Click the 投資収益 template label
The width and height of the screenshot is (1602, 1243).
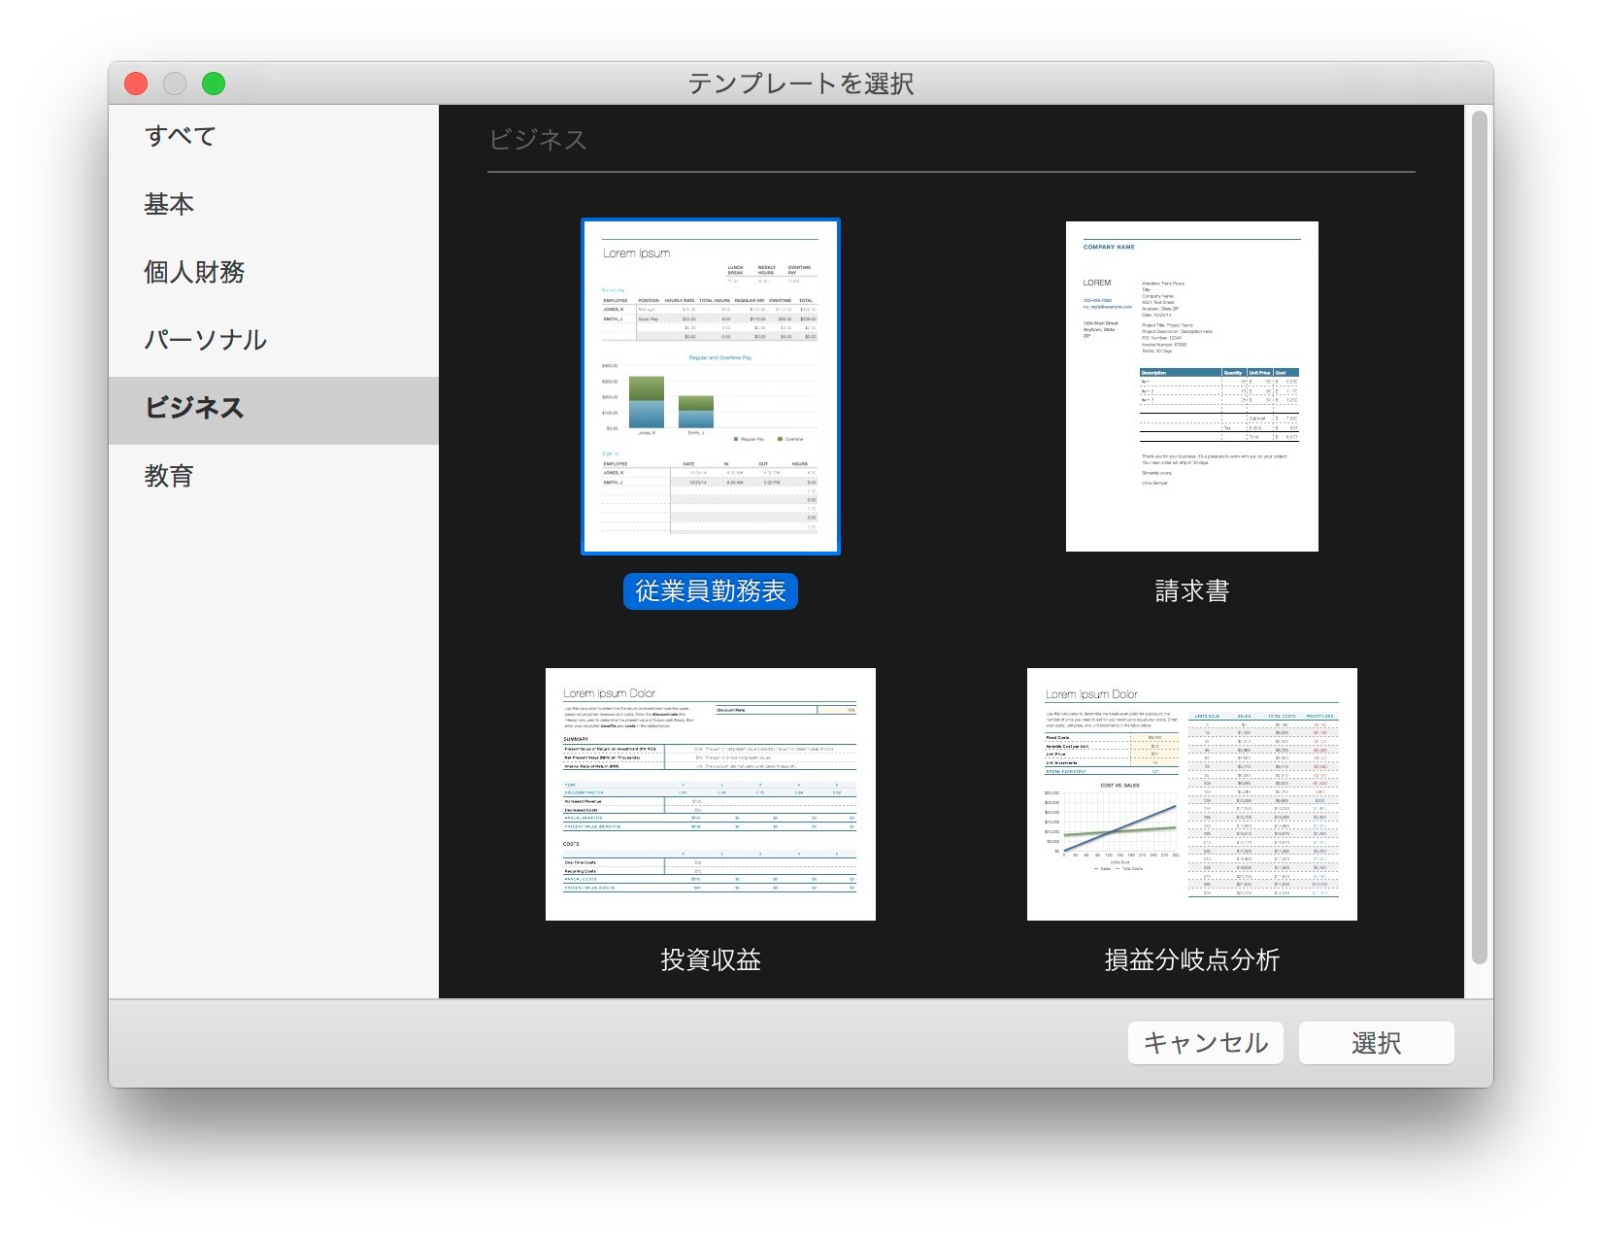click(711, 960)
